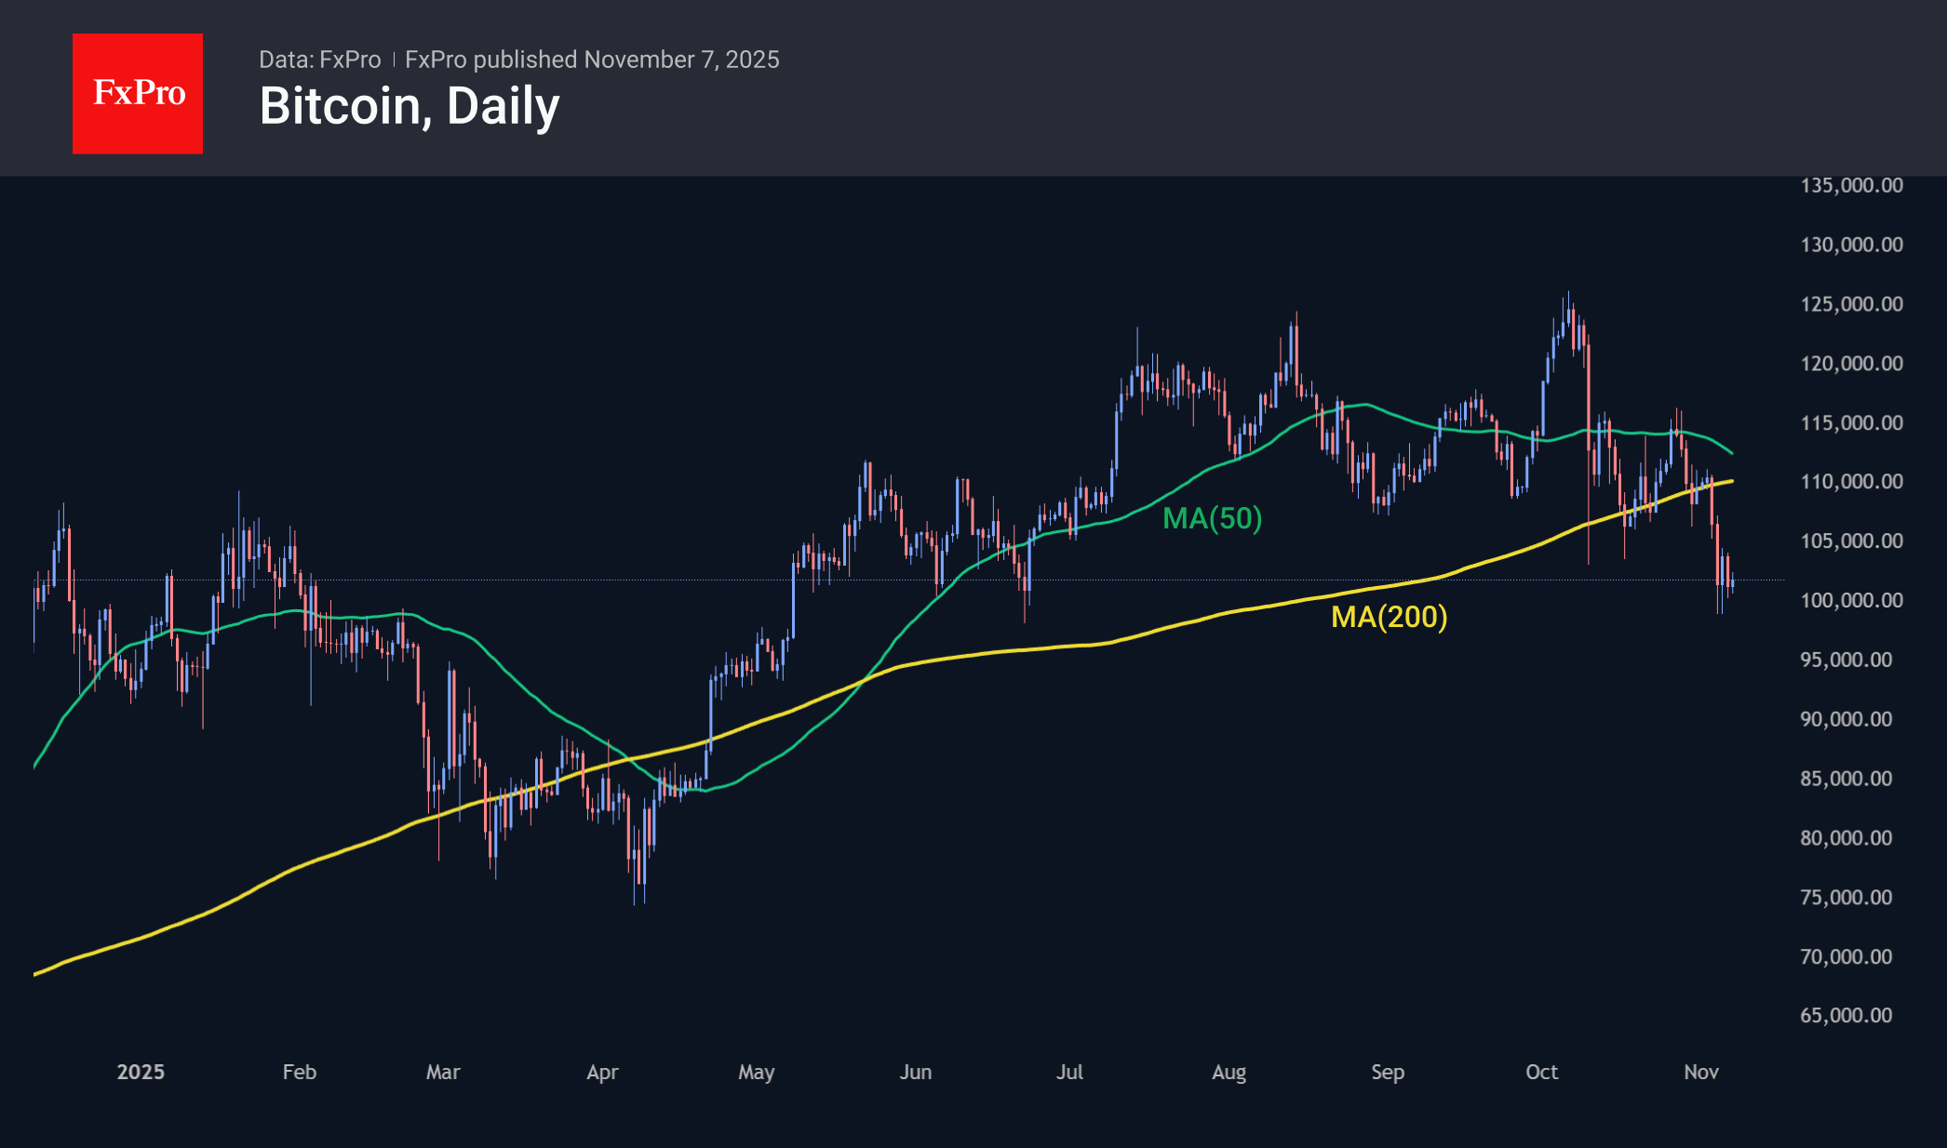Click the Nov time axis label

tap(1701, 1072)
